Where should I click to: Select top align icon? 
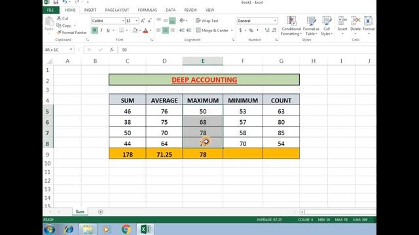(158, 20)
